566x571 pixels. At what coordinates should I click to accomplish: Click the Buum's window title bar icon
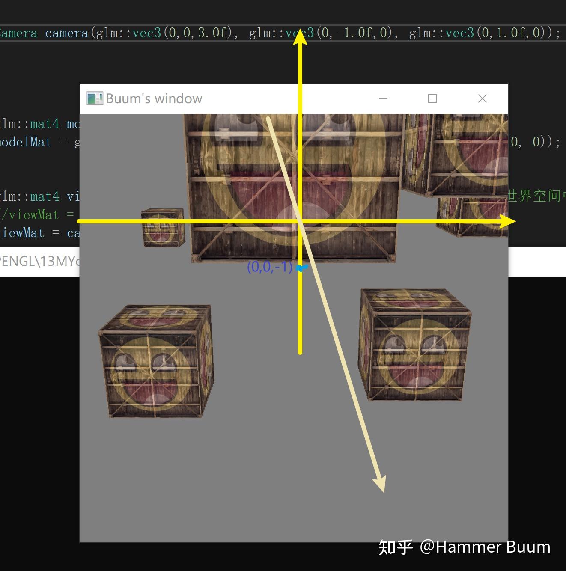coord(95,98)
